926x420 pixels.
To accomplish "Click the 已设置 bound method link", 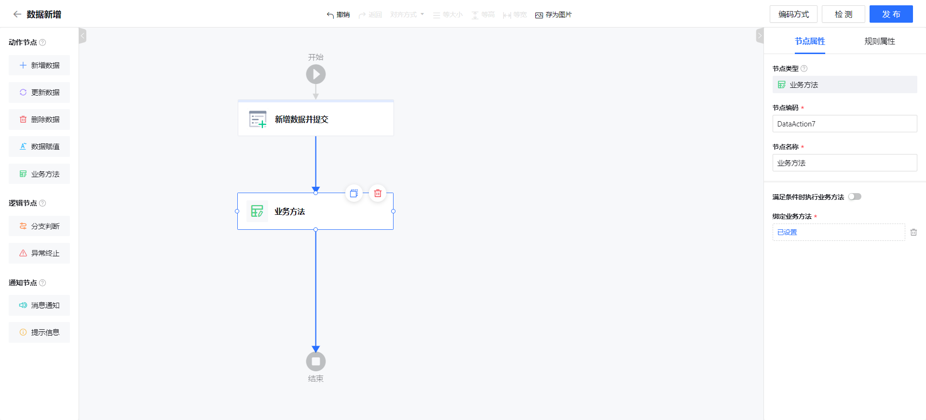I will (x=787, y=232).
